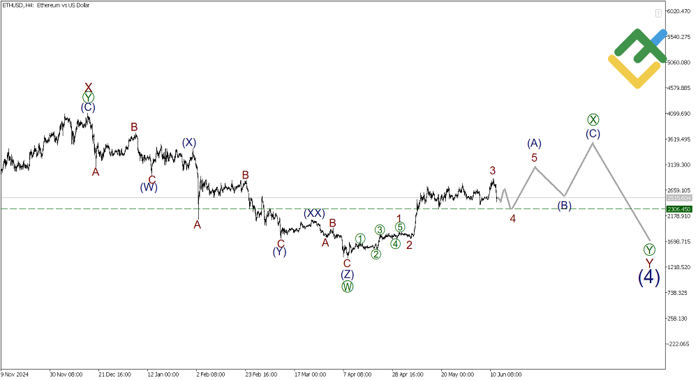The height and width of the screenshot is (380, 698).
Task: Select the circled green 5 sub-wave marker
Action: tap(400, 227)
